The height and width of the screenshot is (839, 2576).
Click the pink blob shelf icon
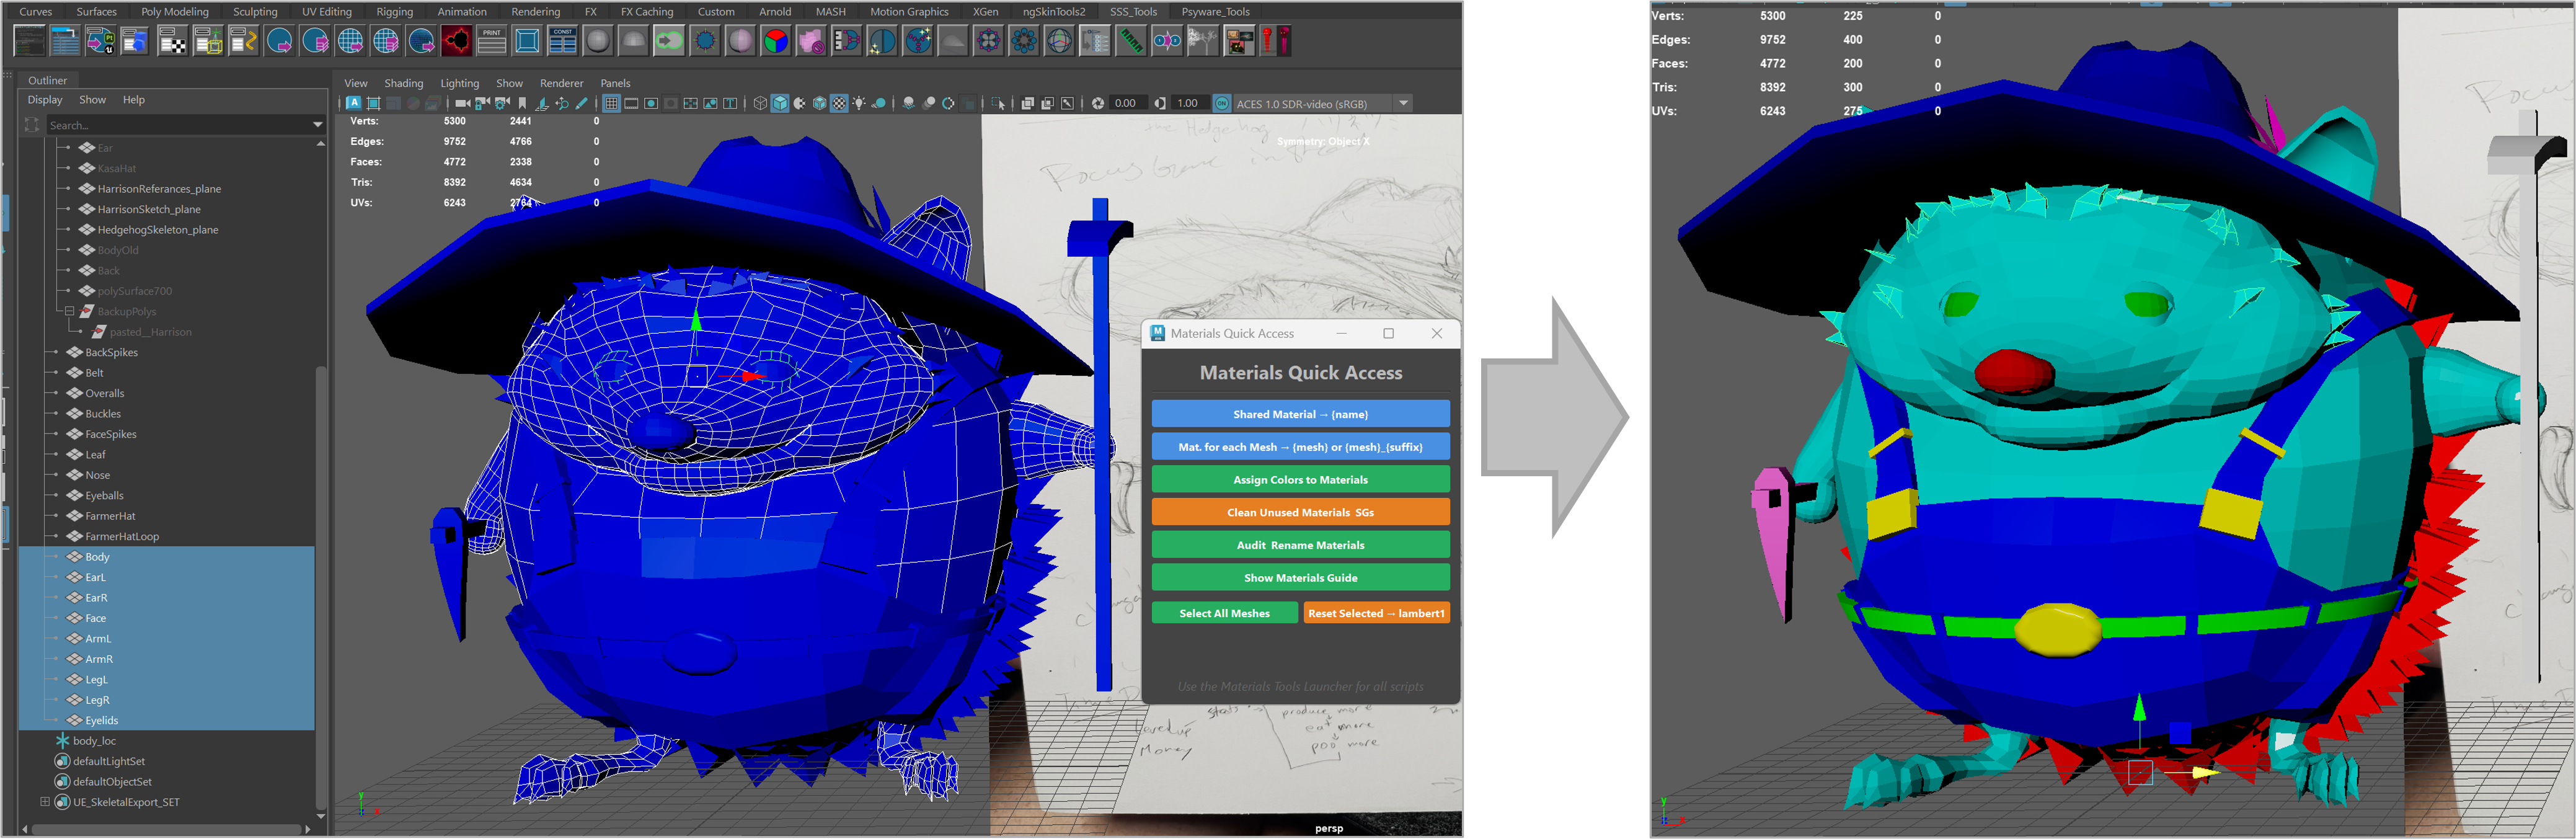pyautogui.click(x=811, y=41)
